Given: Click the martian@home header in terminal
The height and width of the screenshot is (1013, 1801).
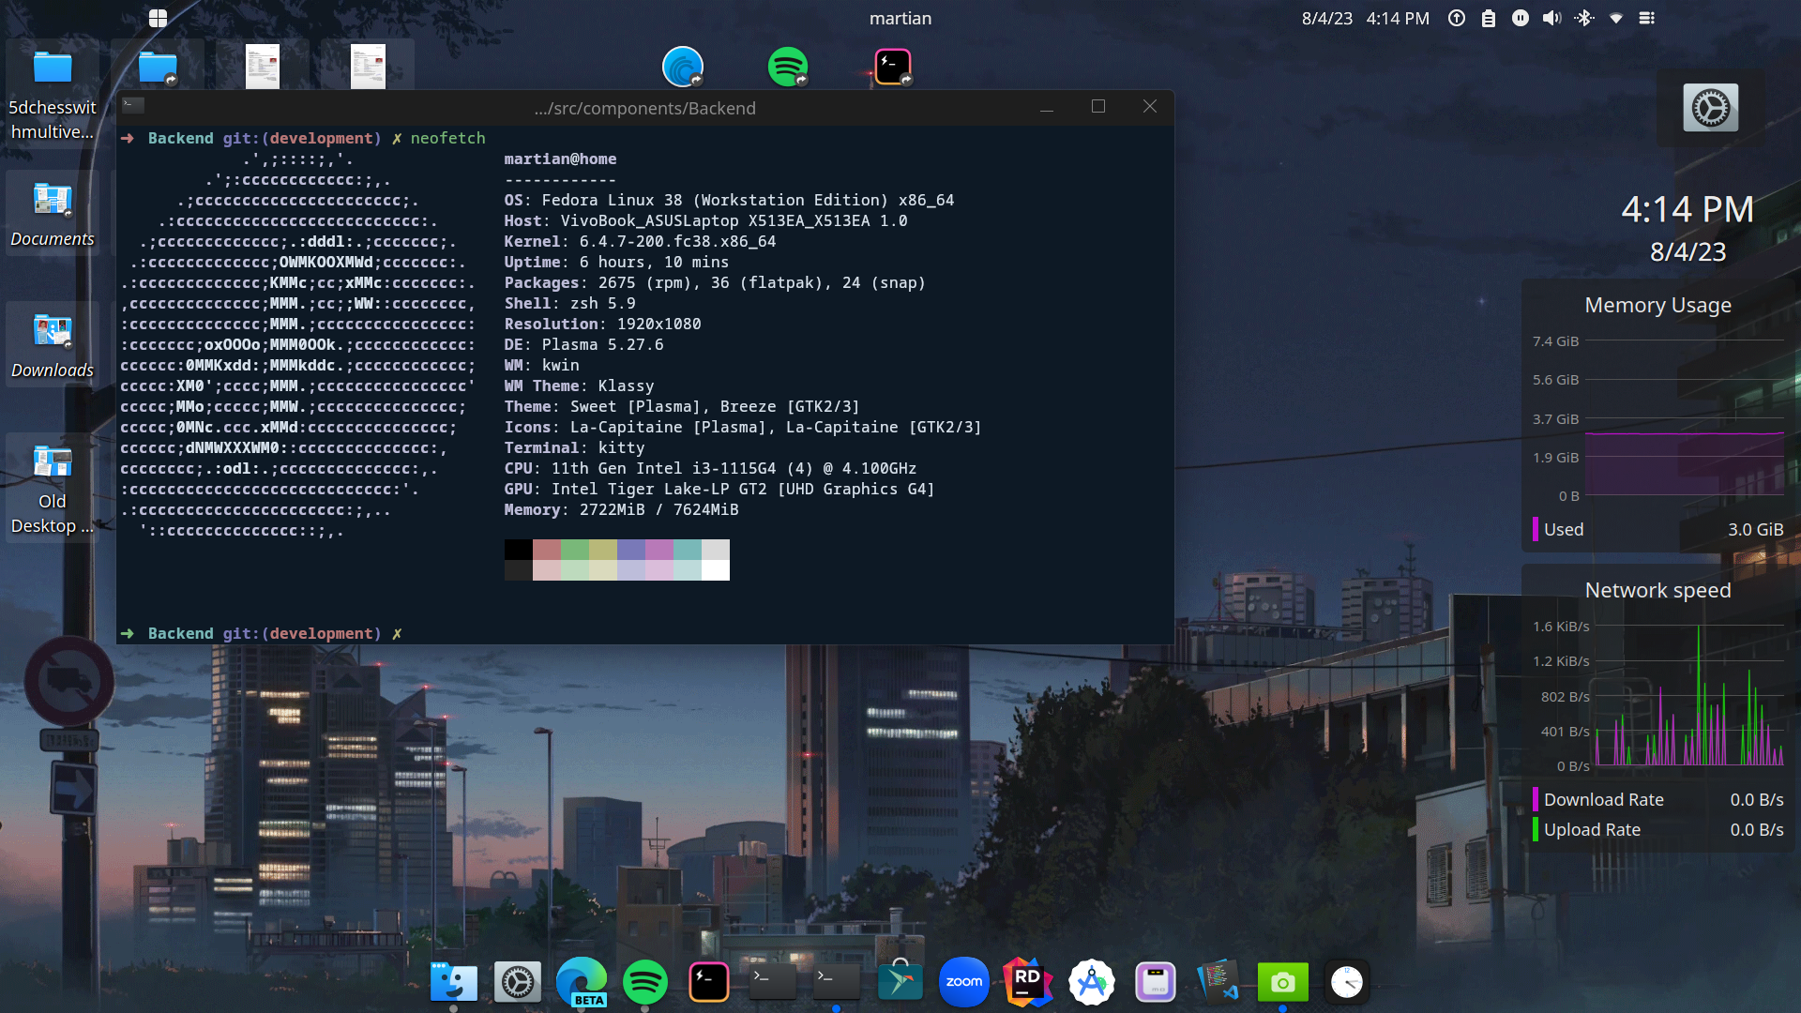Looking at the screenshot, I should 560,159.
